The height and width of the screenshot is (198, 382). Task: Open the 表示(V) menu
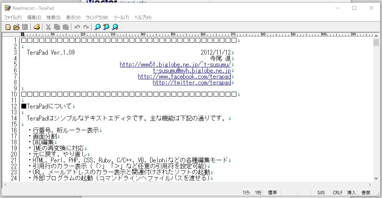pos(73,18)
